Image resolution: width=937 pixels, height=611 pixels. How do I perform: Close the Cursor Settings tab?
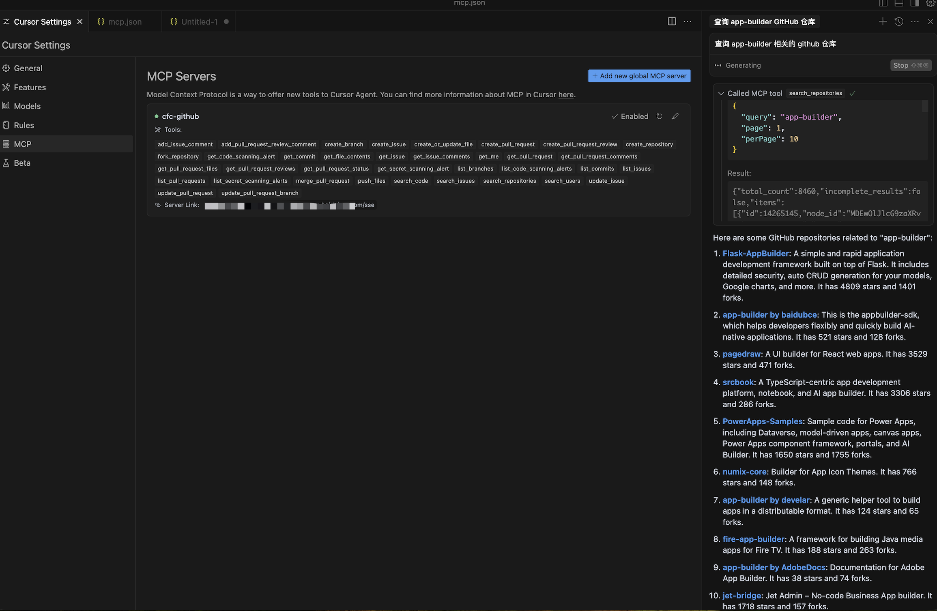click(80, 21)
